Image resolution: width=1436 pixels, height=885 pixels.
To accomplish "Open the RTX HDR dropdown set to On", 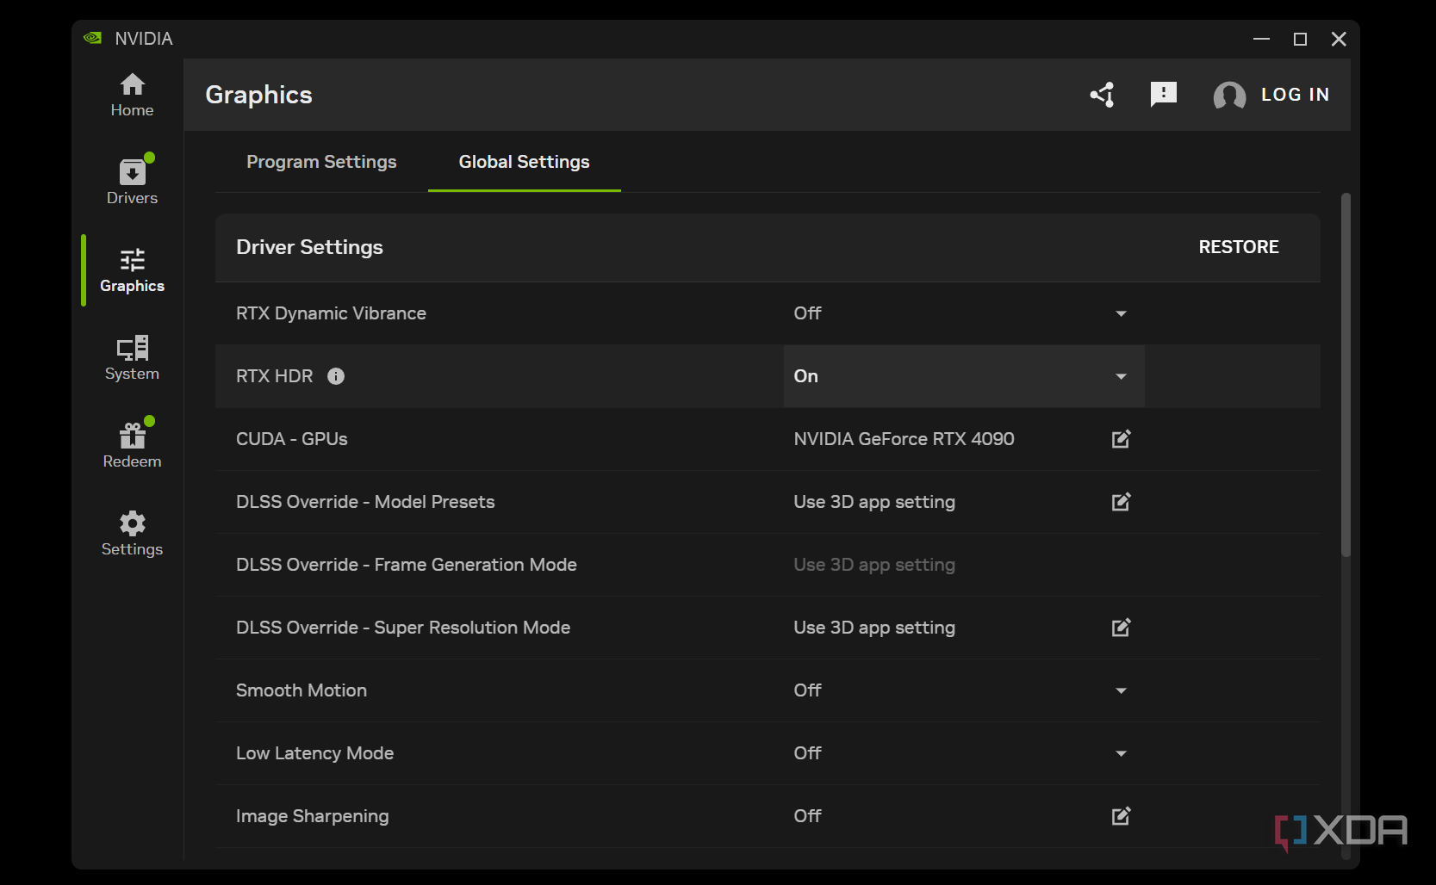I will click(963, 376).
